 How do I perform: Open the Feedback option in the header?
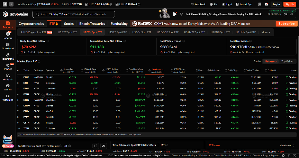(198, 4)
